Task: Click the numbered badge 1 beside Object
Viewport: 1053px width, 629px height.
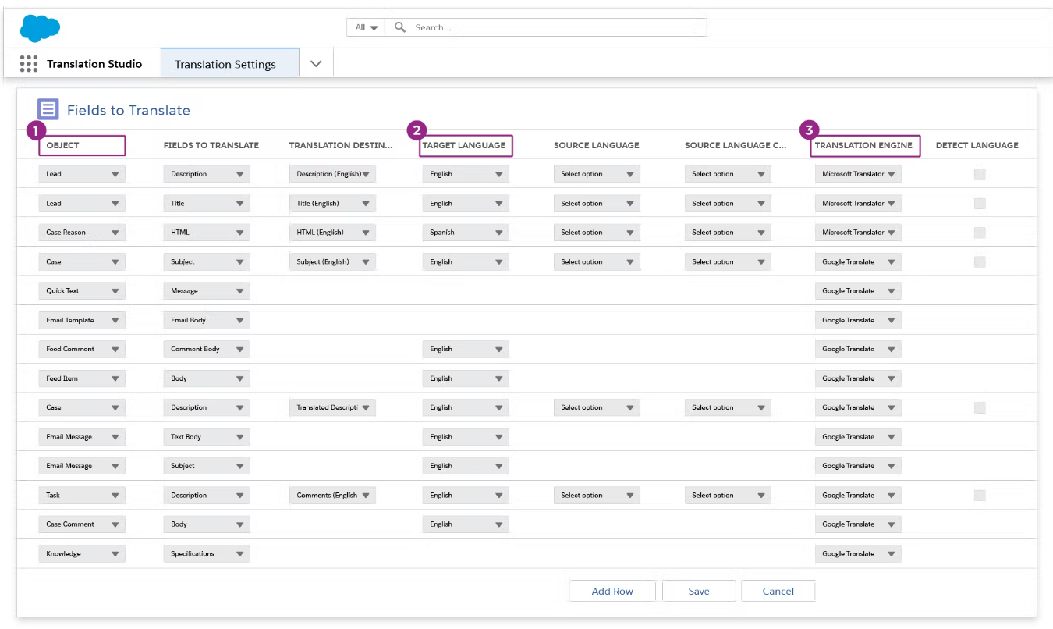Action: coord(35,130)
